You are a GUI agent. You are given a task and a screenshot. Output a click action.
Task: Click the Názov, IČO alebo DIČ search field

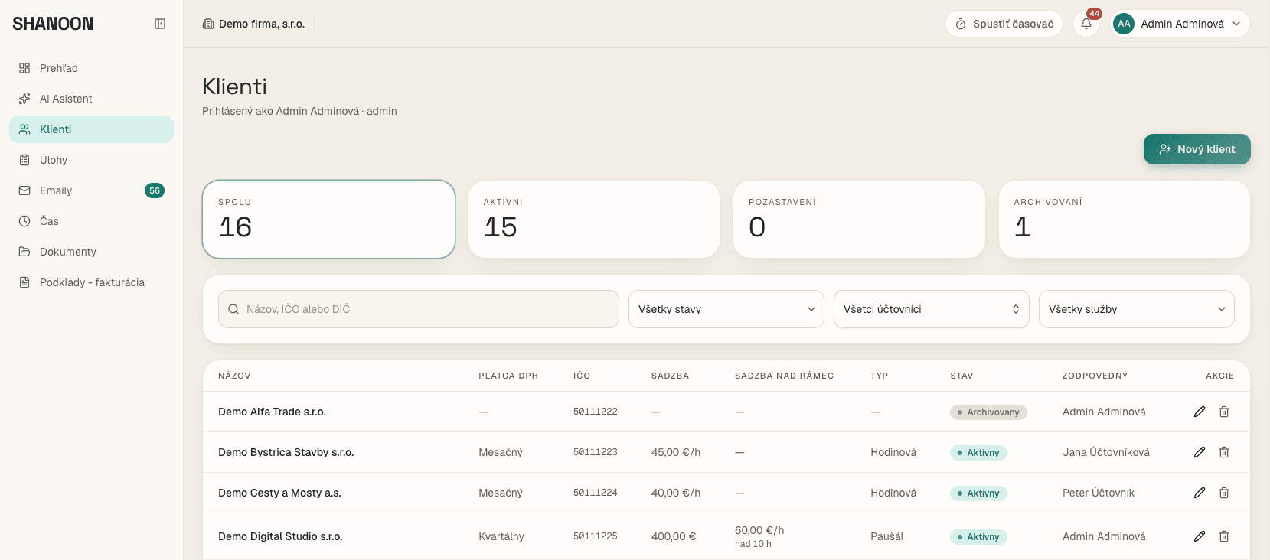click(x=419, y=309)
